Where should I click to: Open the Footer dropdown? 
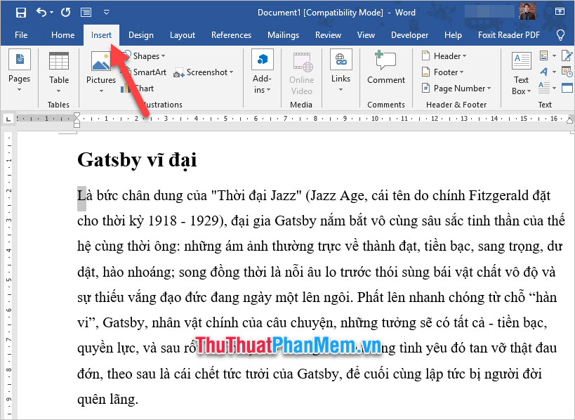[442, 72]
